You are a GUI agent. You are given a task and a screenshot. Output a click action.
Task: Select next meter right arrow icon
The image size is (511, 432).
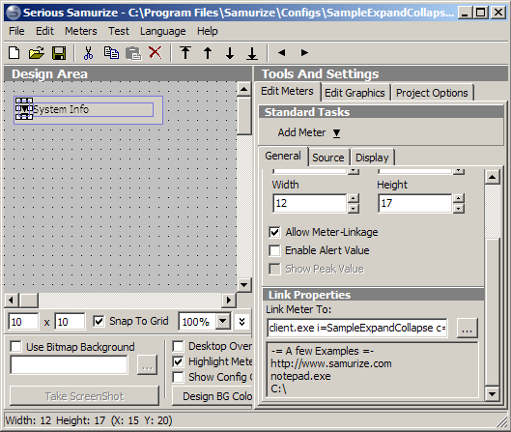coord(304,52)
